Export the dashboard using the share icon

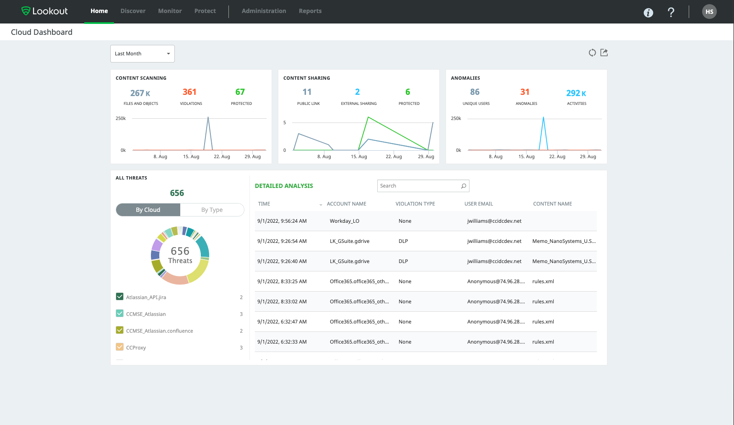pos(604,53)
